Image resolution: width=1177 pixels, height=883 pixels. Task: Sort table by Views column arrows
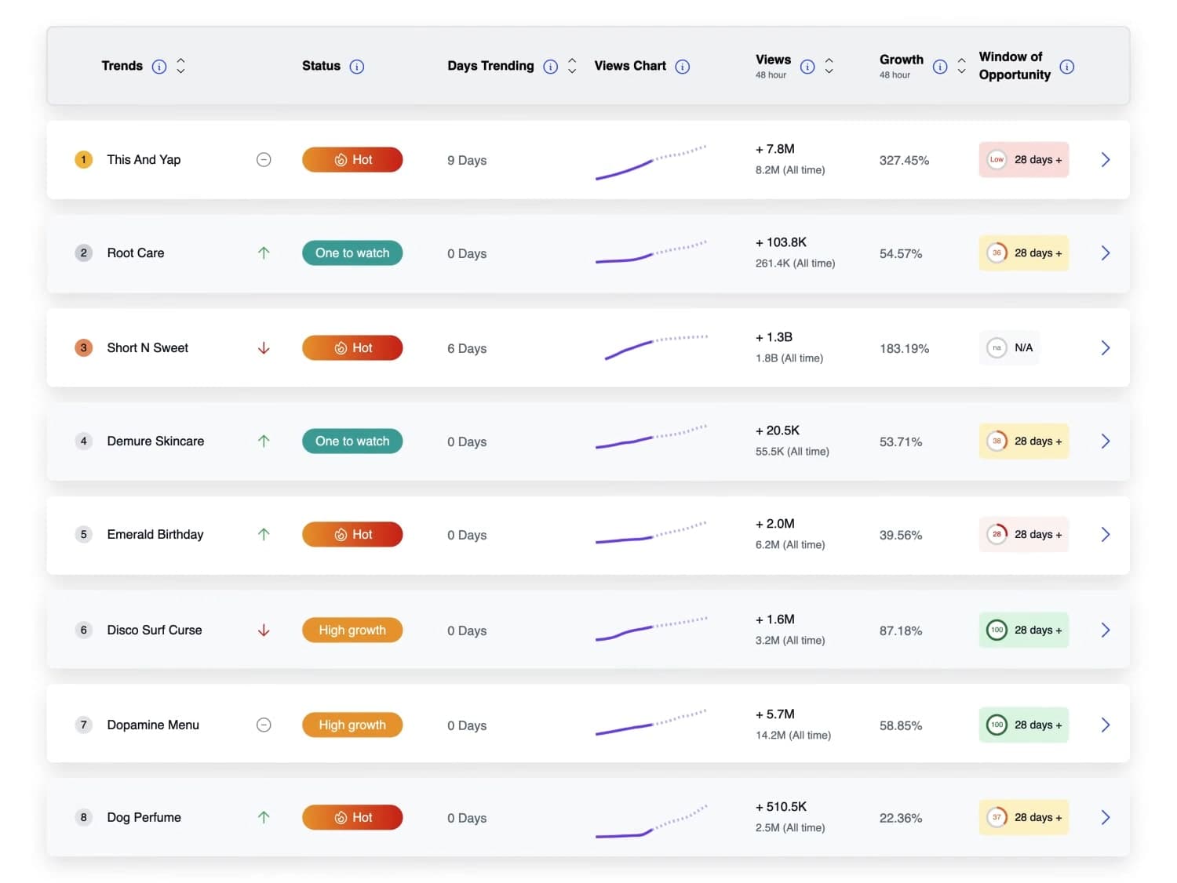click(829, 66)
